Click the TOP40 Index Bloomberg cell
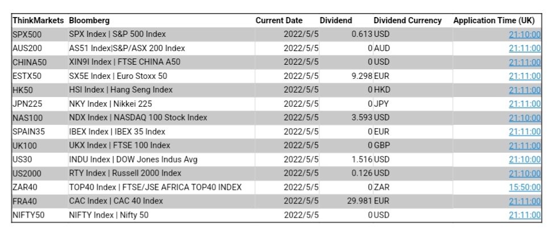552x230 pixels. 155,187
